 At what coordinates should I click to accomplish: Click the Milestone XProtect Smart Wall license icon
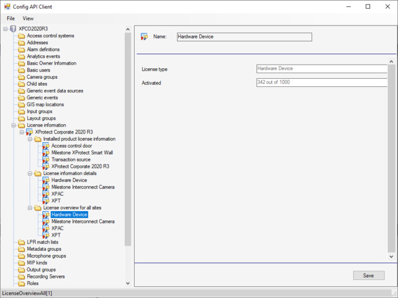pos(46,153)
